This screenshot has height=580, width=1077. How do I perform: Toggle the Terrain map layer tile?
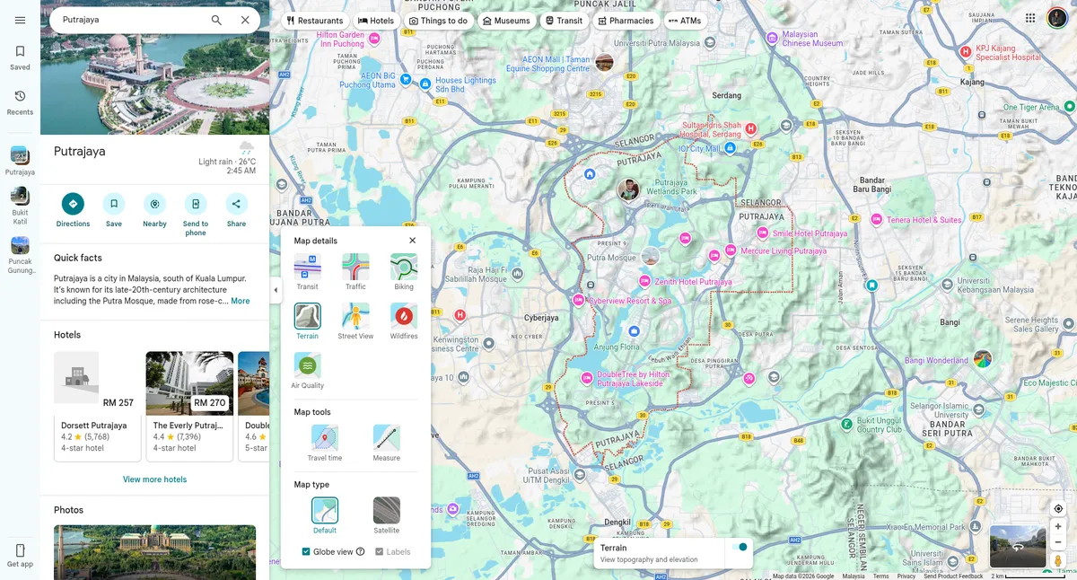click(x=308, y=321)
